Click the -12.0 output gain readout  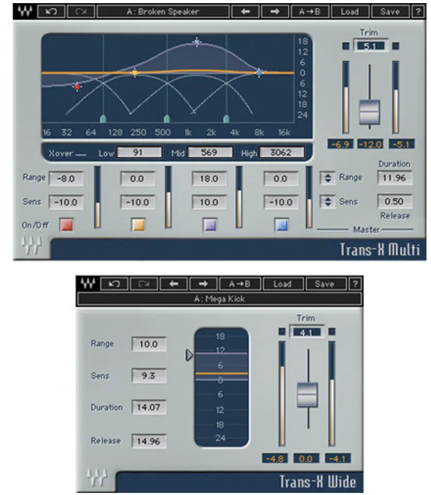pyautogui.click(x=370, y=144)
